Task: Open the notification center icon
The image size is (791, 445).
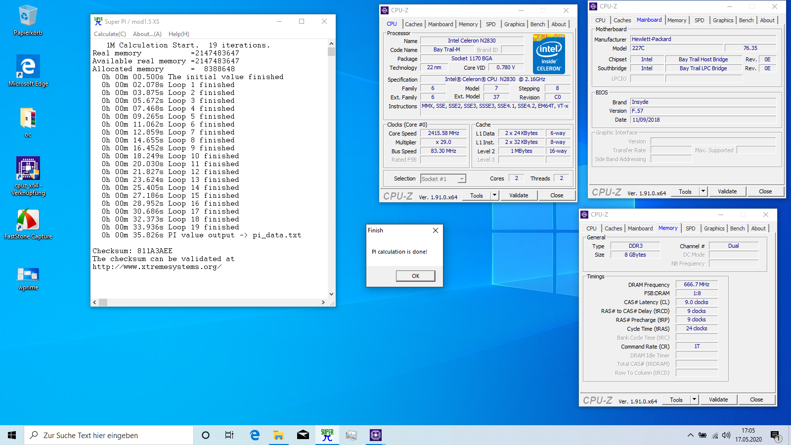Action: pos(775,435)
